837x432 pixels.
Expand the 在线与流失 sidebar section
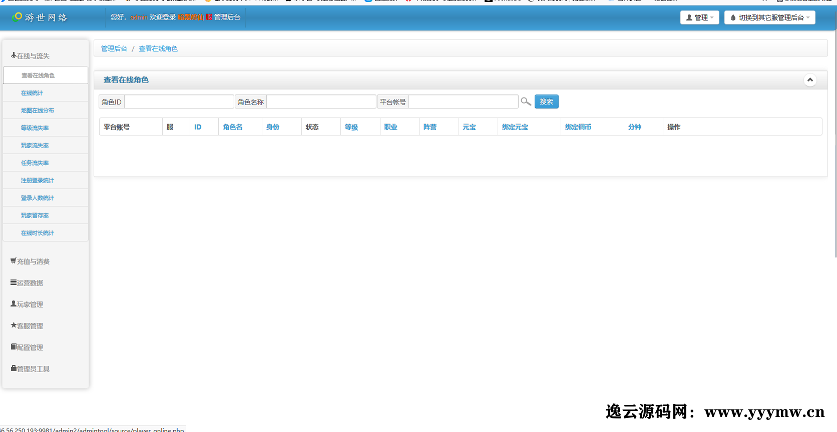point(31,56)
